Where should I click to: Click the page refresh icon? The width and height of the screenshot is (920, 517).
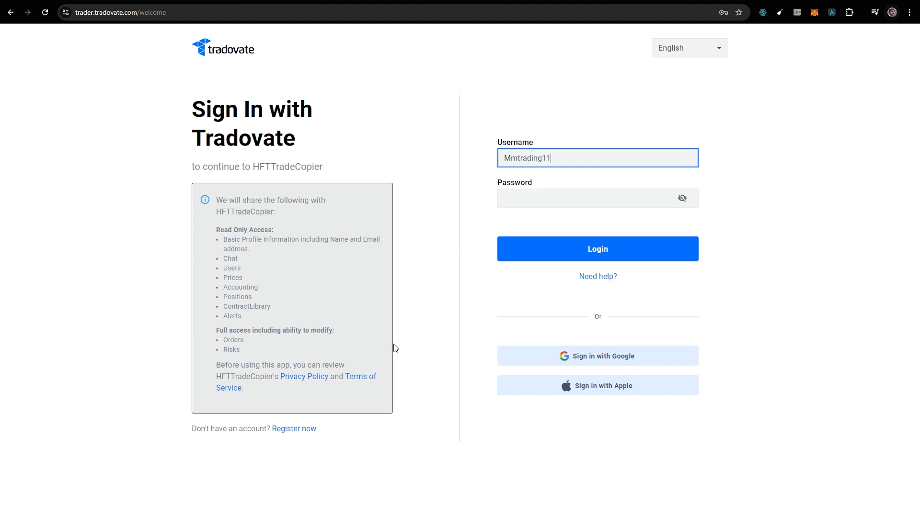[45, 12]
